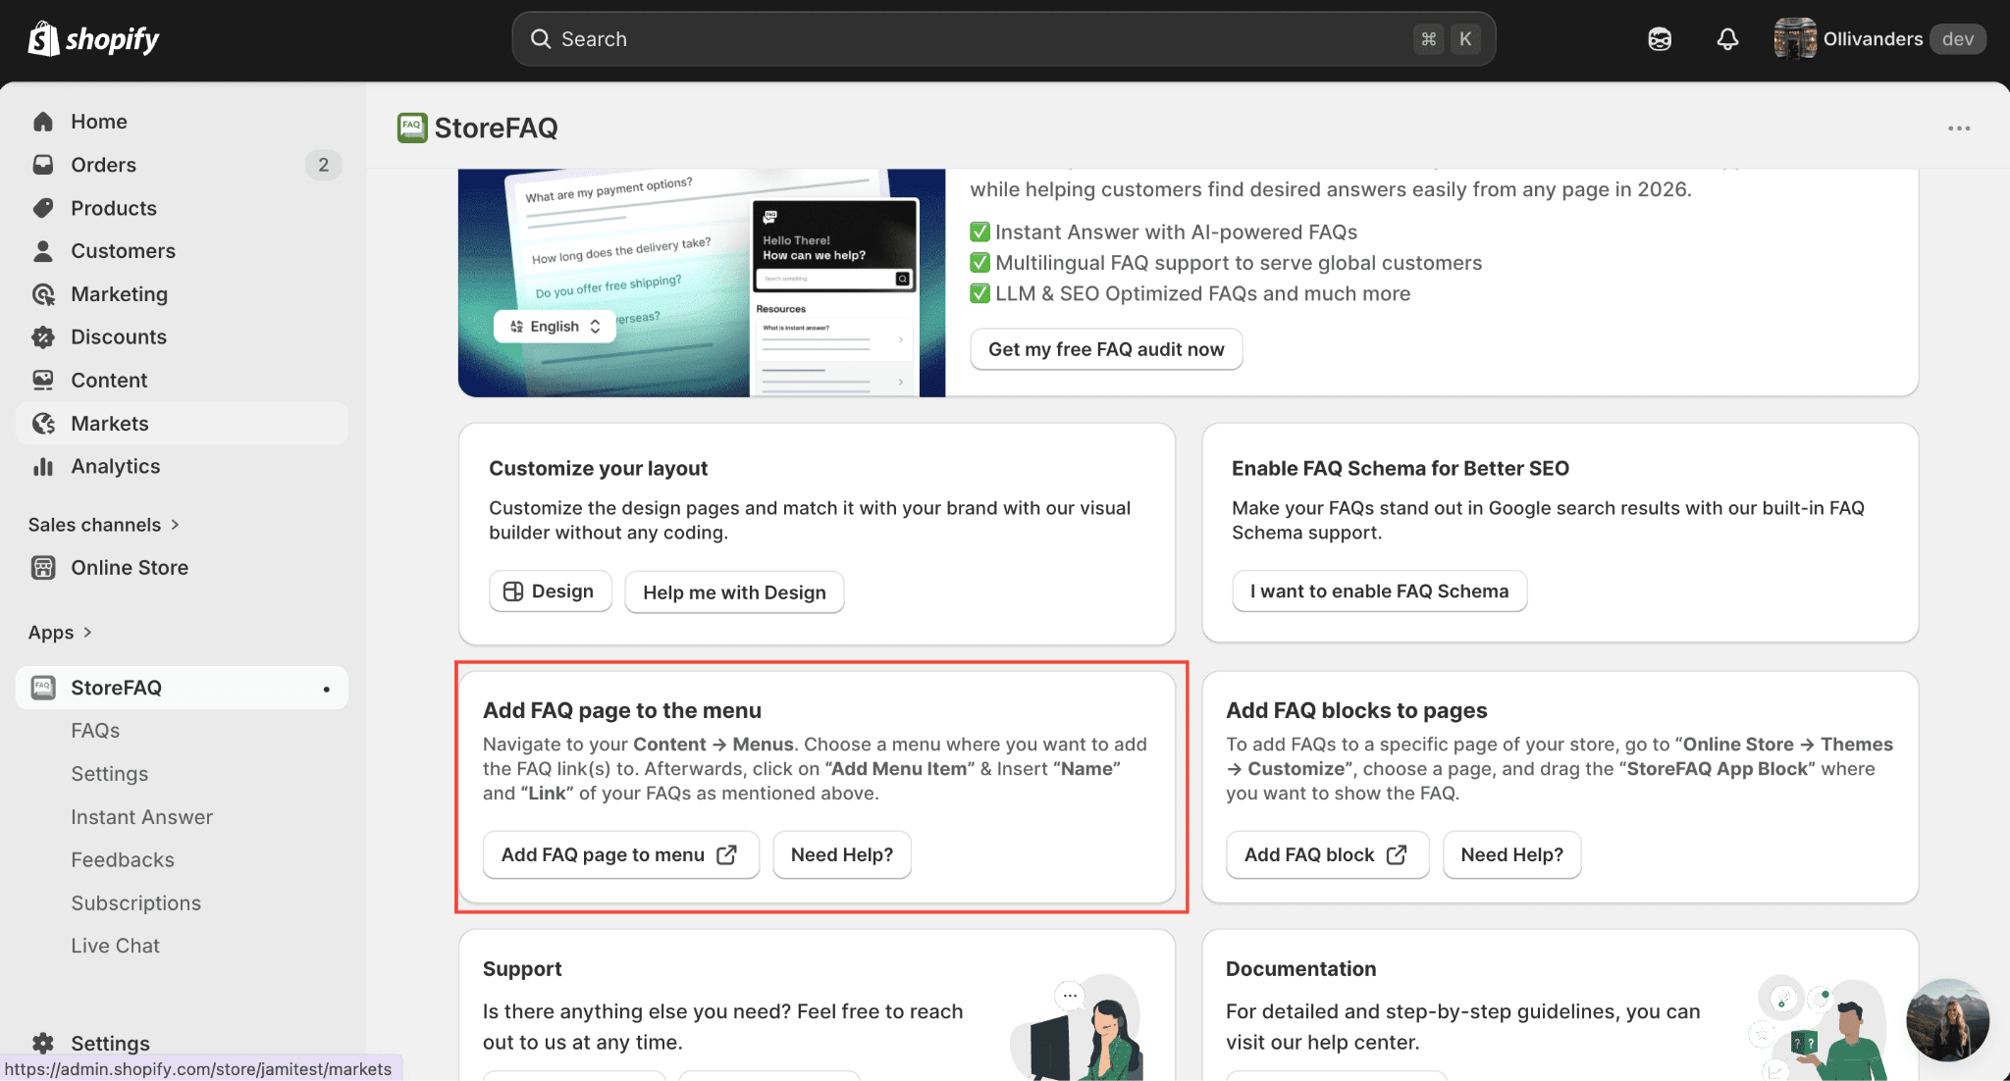Click the Settings gear icon
This screenshot has width=2010, height=1081.
point(43,1043)
